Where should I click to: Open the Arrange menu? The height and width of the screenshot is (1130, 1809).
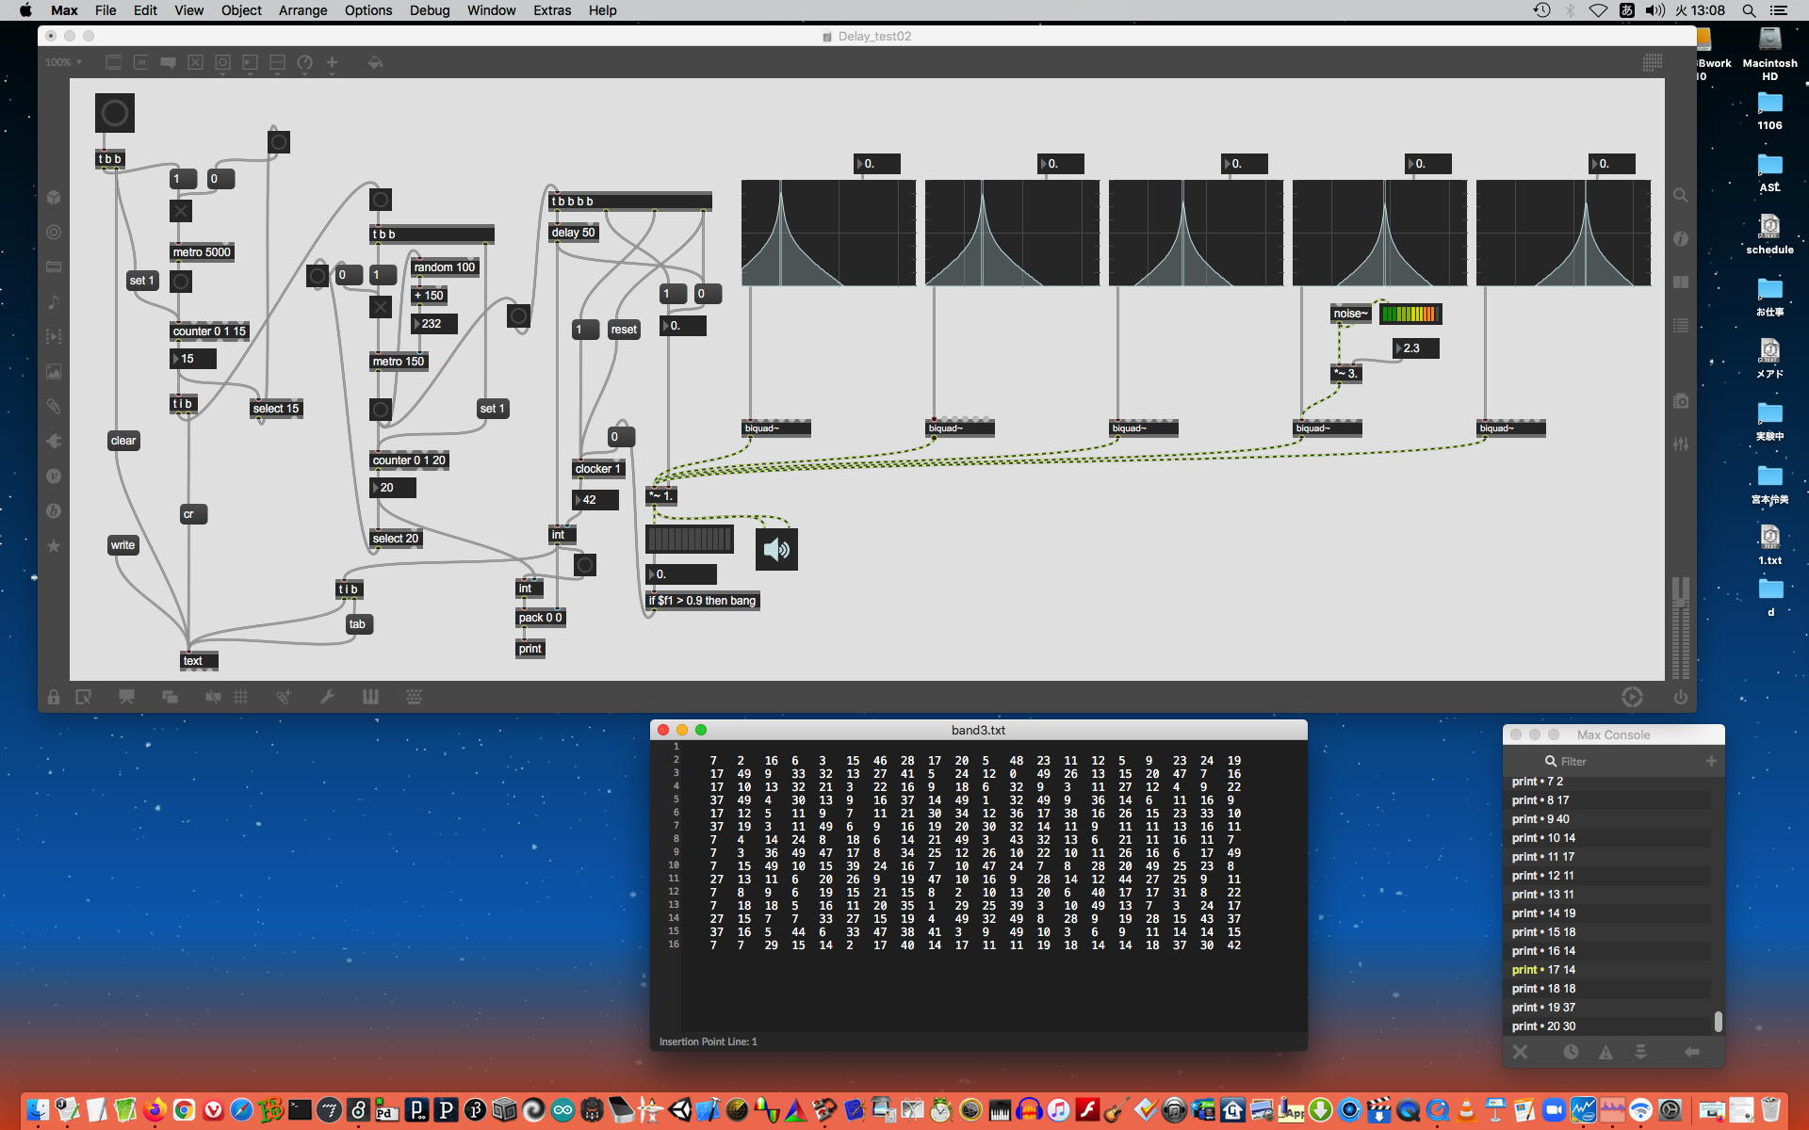302,10
